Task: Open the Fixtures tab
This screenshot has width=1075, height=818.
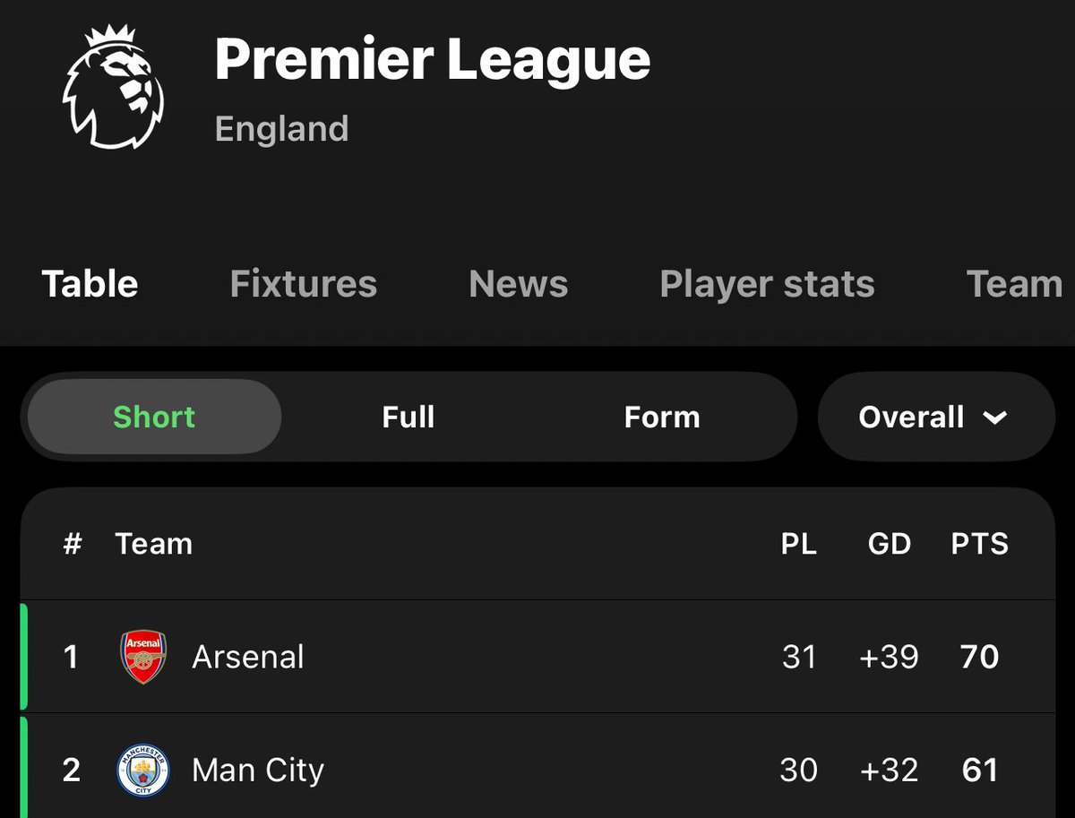Action: [x=304, y=284]
